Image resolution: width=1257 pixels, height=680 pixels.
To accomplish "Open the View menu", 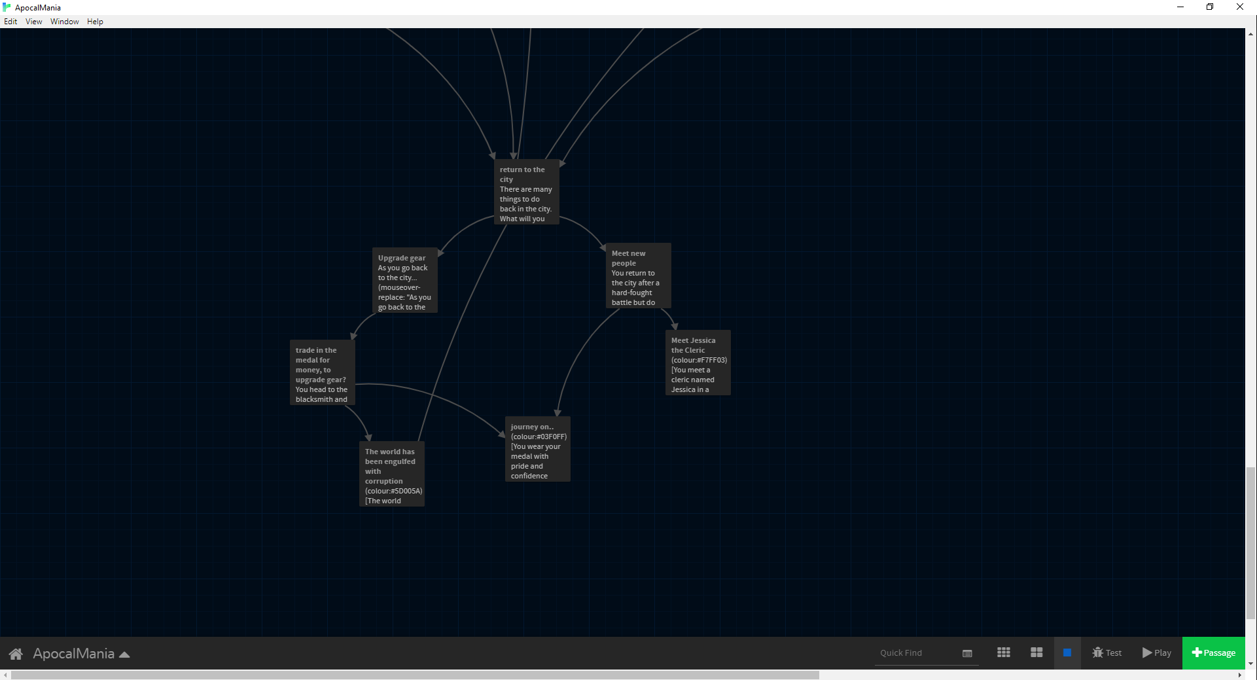I will click(33, 21).
